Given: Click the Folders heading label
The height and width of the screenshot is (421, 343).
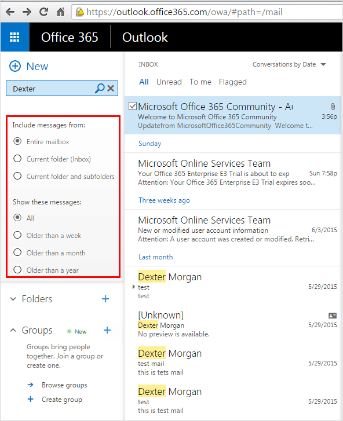Looking at the screenshot, I should (x=37, y=299).
